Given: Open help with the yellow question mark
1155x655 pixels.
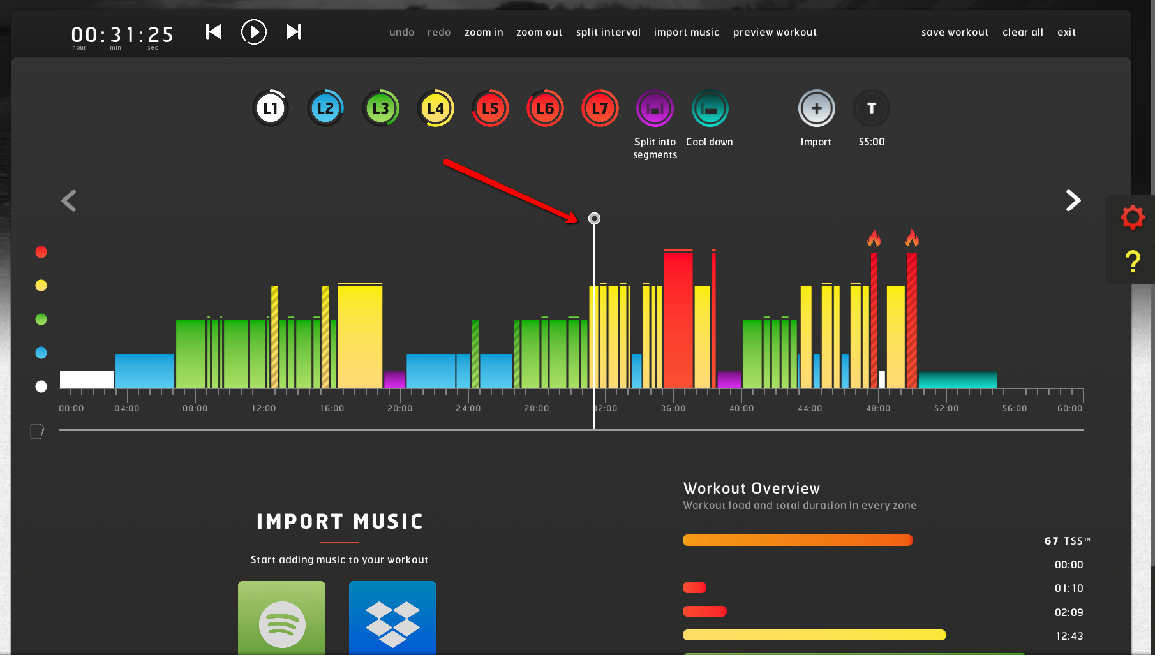Looking at the screenshot, I should pos(1133,261).
